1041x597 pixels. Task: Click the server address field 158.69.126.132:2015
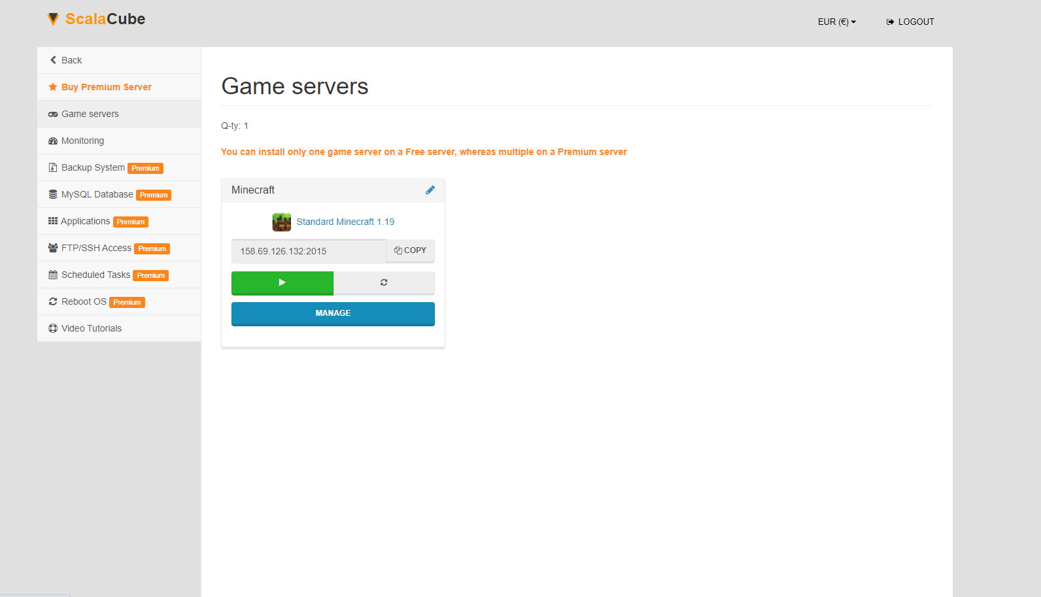[x=309, y=251]
